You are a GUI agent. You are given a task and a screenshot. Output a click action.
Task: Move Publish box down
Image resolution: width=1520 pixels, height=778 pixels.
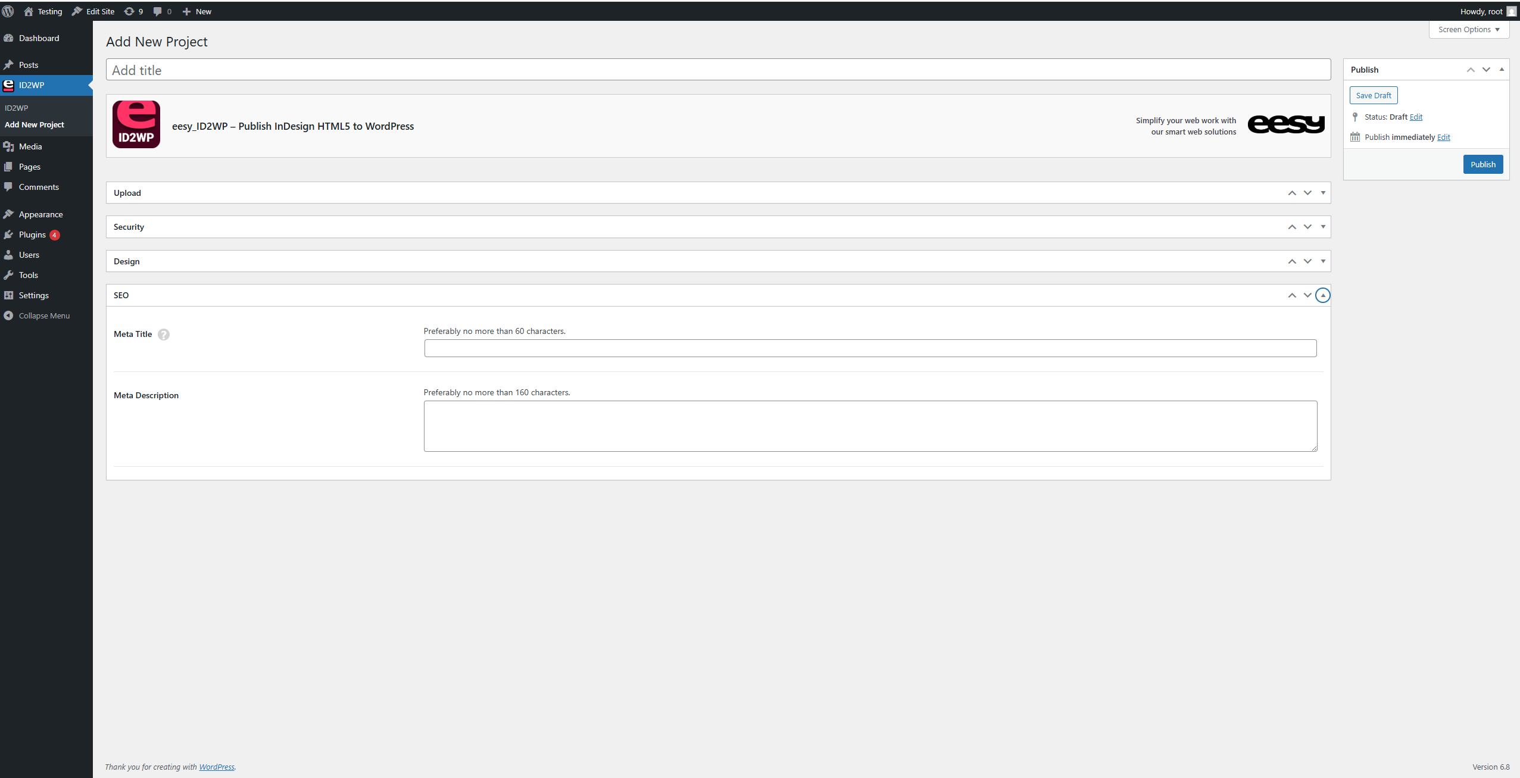click(x=1486, y=70)
